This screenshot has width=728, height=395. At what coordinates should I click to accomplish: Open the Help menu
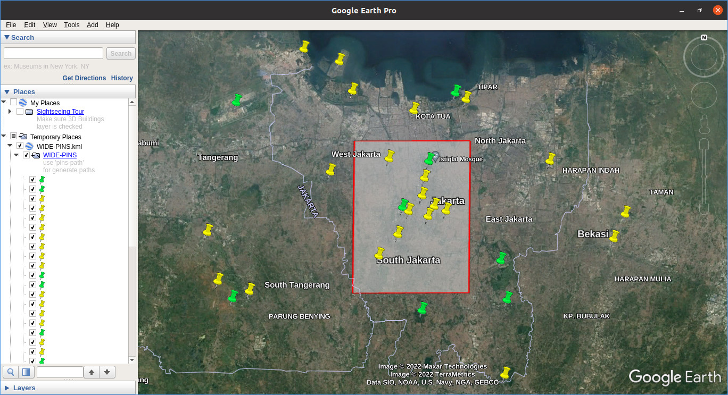click(112, 25)
